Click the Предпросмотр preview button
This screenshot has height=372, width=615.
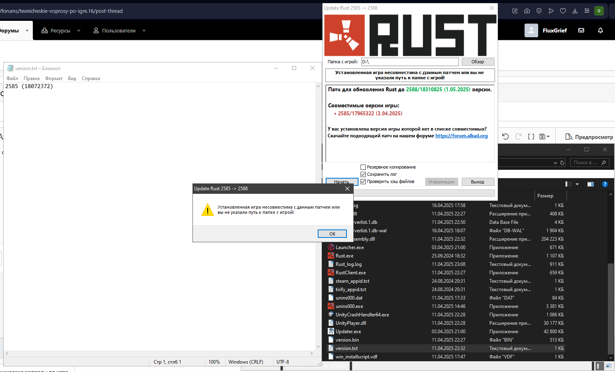[589, 137]
